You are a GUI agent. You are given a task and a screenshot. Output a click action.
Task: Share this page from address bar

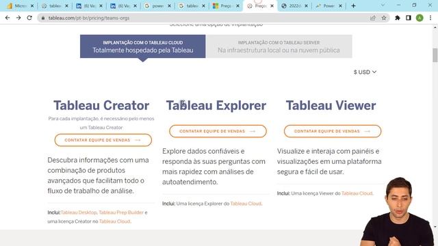(372, 18)
